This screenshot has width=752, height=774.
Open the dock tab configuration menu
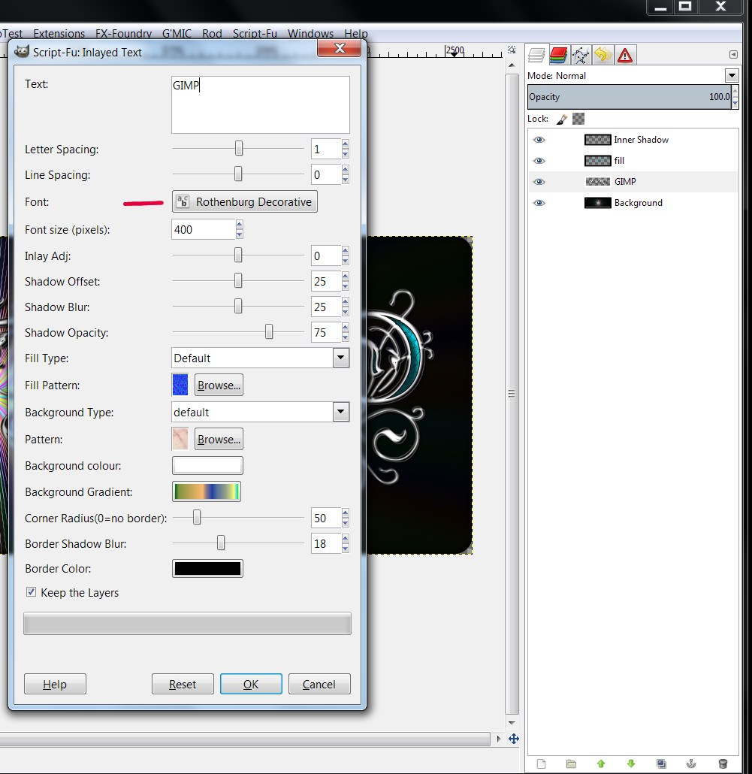[x=733, y=54]
